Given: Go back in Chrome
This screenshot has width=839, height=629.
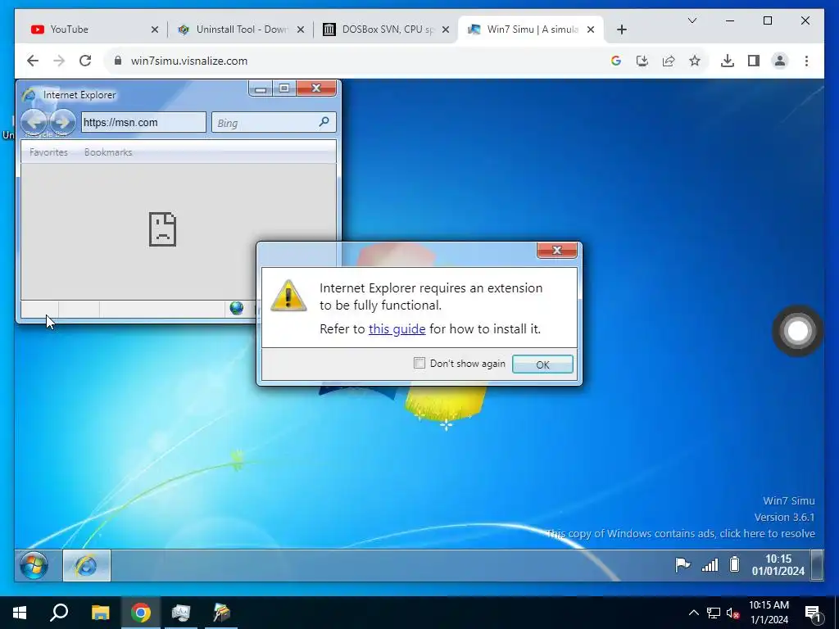Looking at the screenshot, I should pyautogui.click(x=33, y=61).
